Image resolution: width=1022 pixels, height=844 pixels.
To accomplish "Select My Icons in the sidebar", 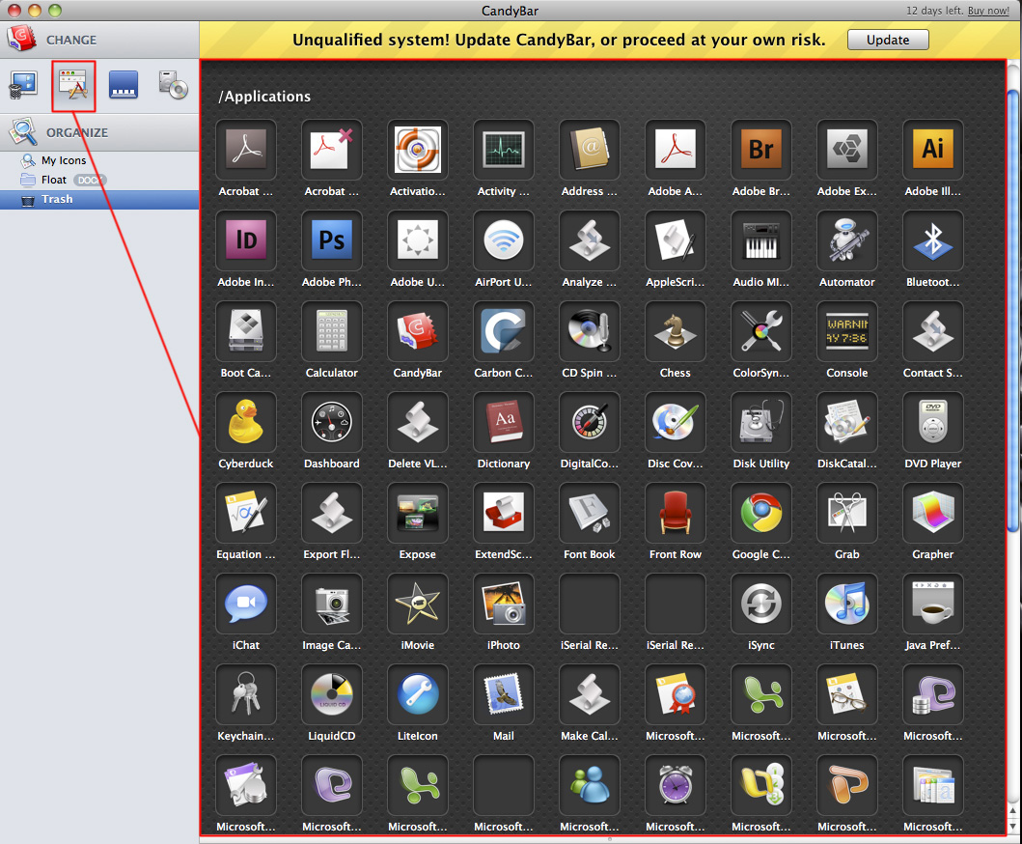I will pyautogui.click(x=64, y=160).
